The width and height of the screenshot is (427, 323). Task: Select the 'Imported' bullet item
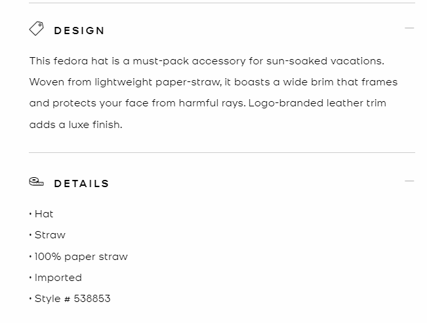58,278
